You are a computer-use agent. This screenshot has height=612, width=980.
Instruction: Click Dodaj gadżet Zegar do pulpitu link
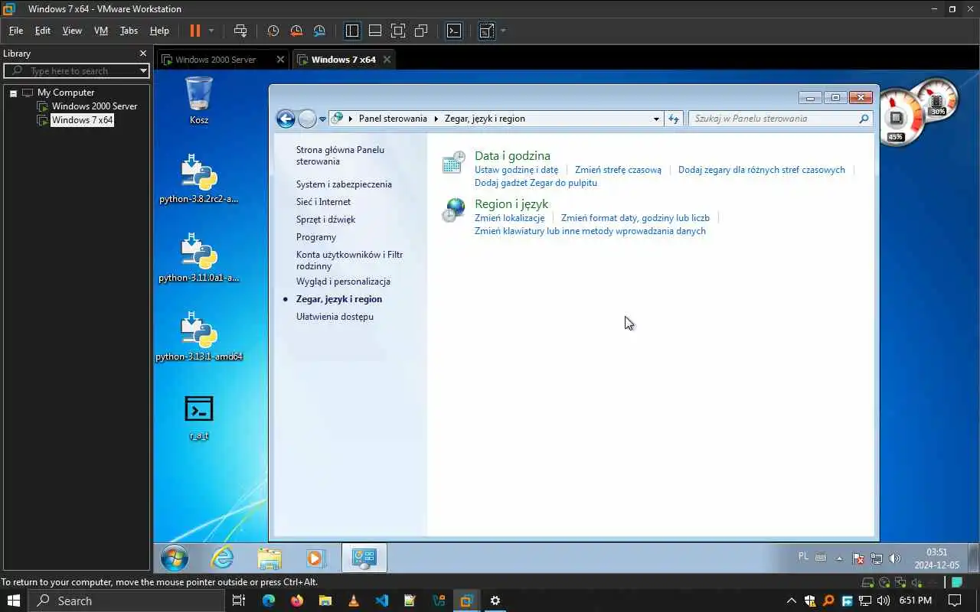[536, 183]
